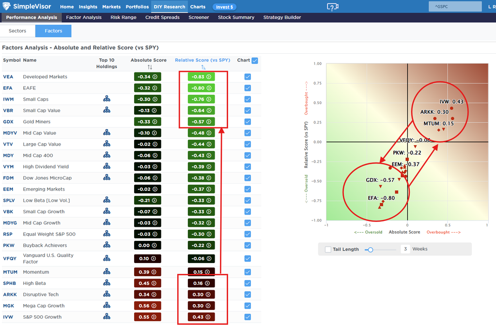Open the IWM symbol link
This screenshot has width=496, height=325.
pos(8,99)
